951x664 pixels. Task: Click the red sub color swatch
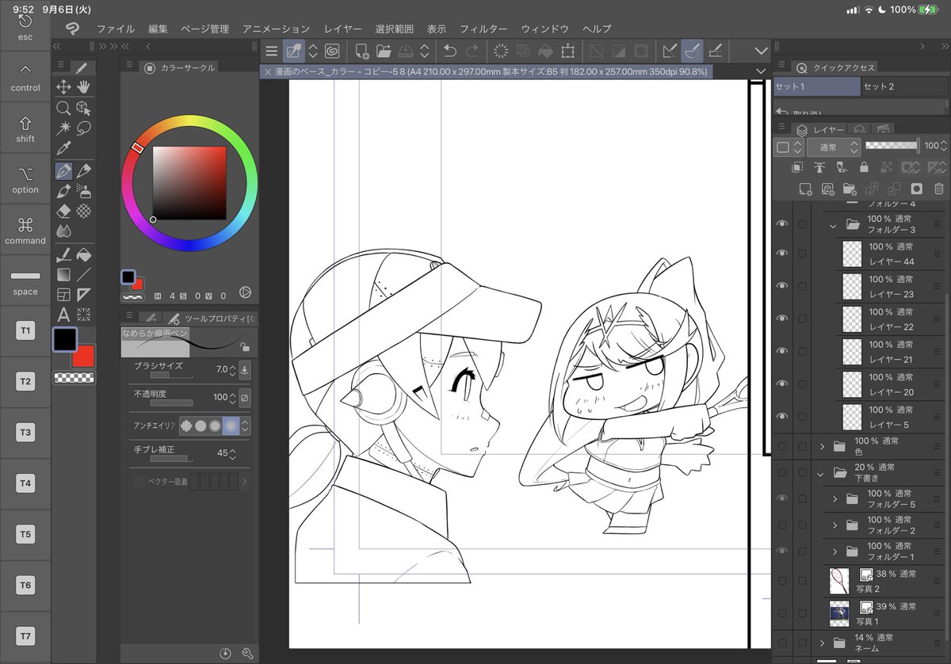(85, 358)
